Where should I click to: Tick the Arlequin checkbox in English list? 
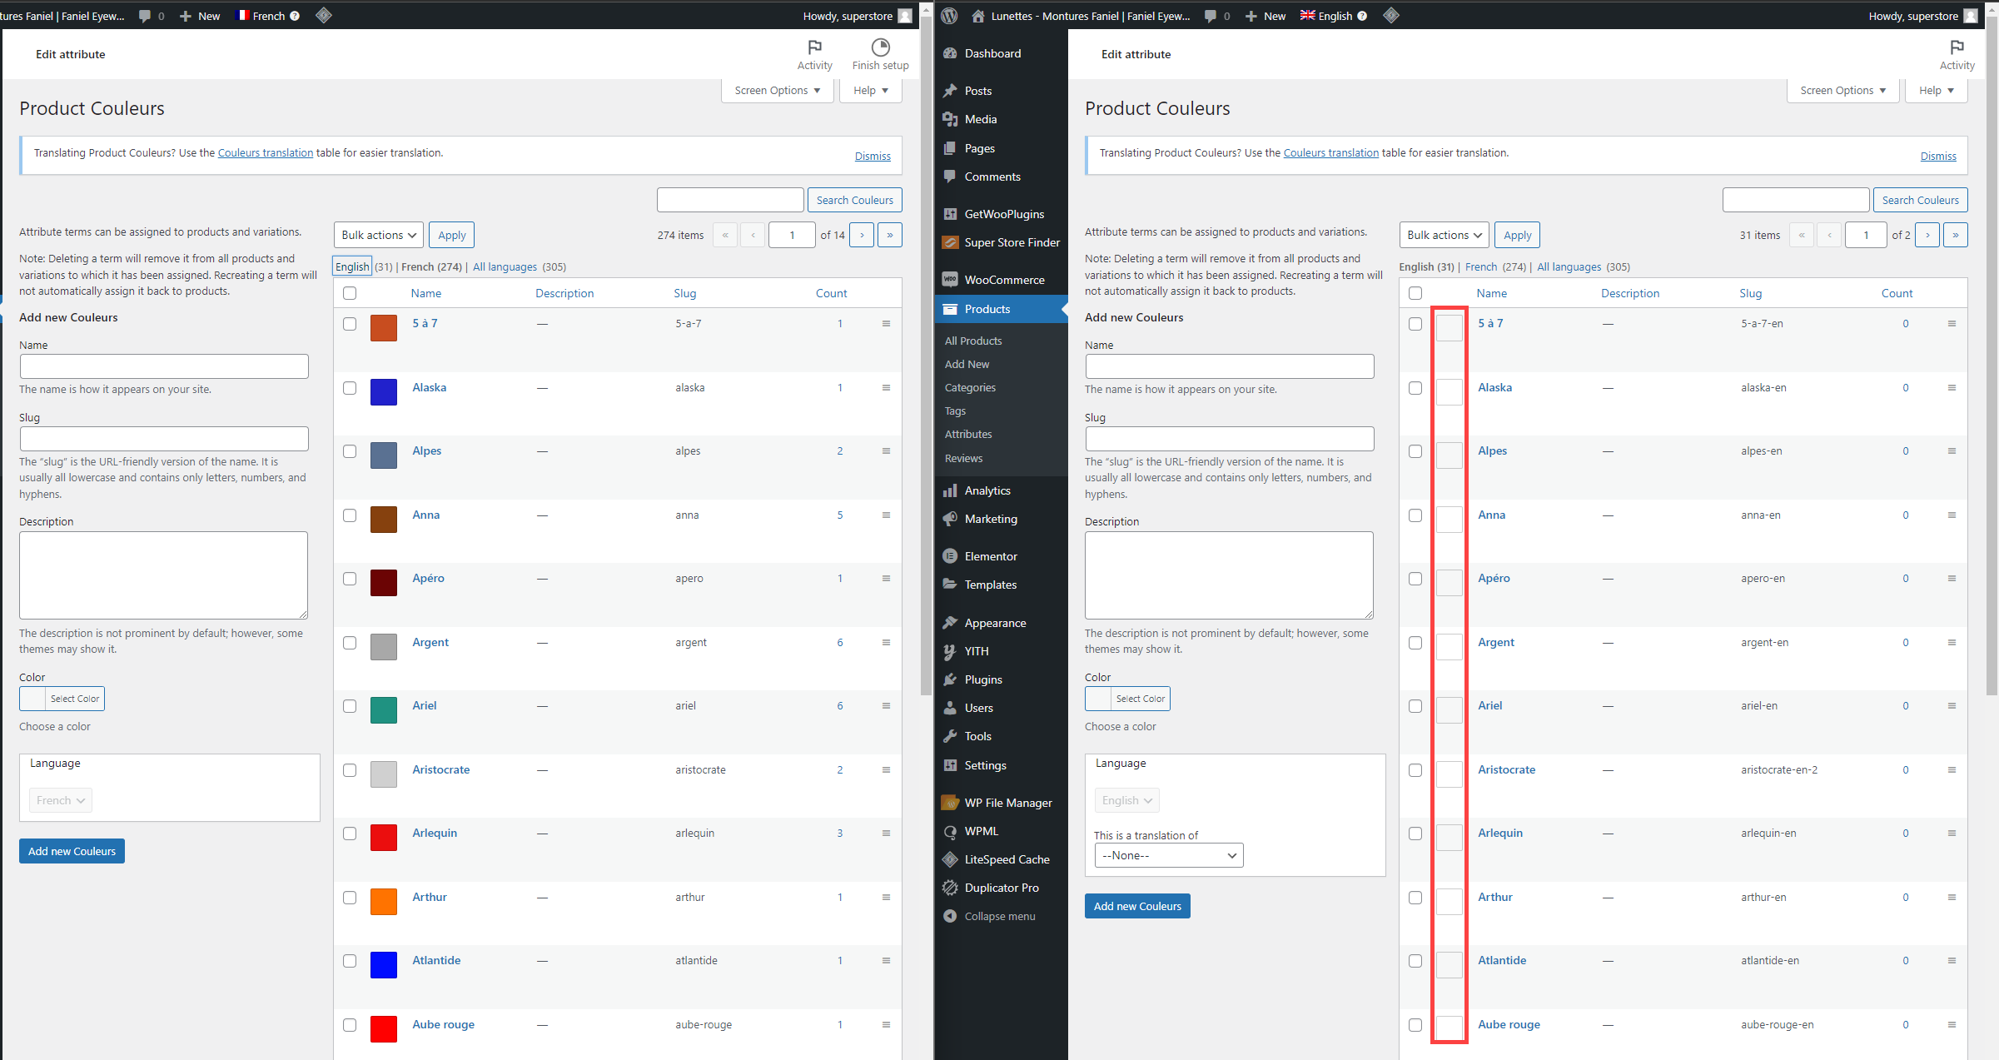tap(1415, 834)
